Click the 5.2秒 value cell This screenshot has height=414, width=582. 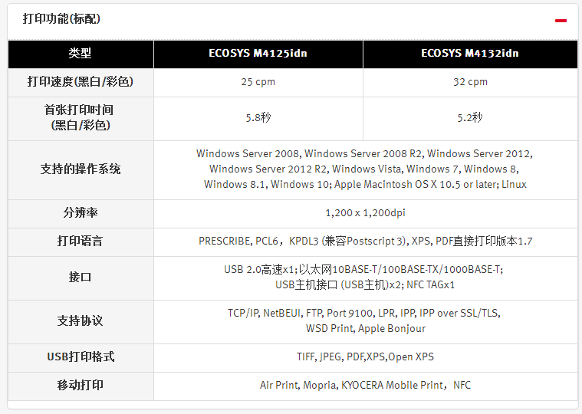pyautogui.click(x=470, y=118)
